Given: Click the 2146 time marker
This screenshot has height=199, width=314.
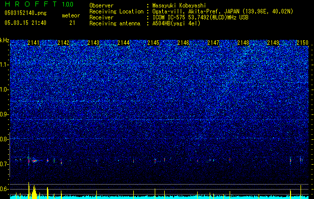Looking at the screenshot, I should click(183, 43).
